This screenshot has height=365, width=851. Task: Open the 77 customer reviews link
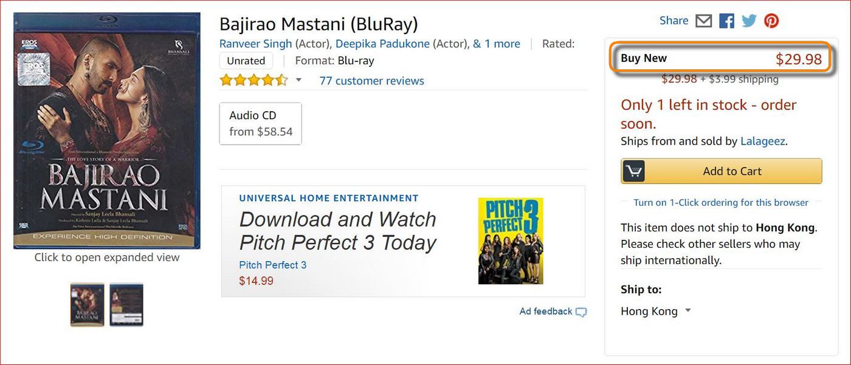click(x=371, y=81)
